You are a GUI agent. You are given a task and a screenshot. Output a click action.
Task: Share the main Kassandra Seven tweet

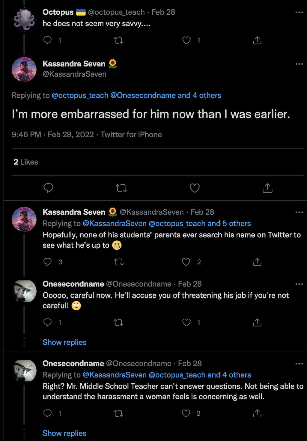[x=267, y=188]
